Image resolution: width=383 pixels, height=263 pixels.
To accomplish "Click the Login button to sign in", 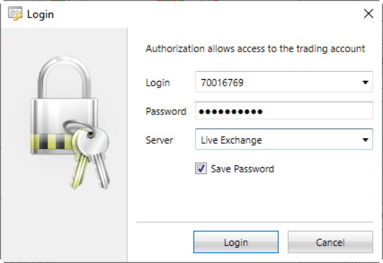I will click(236, 241).
